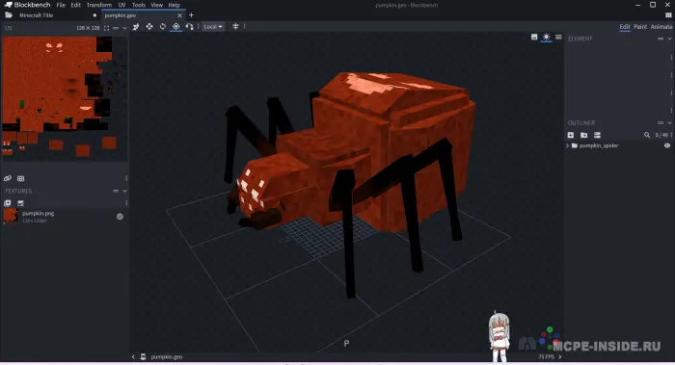Open the Local transform space dropdown
The height and width of the screenshot is (365, 675).
213,27
